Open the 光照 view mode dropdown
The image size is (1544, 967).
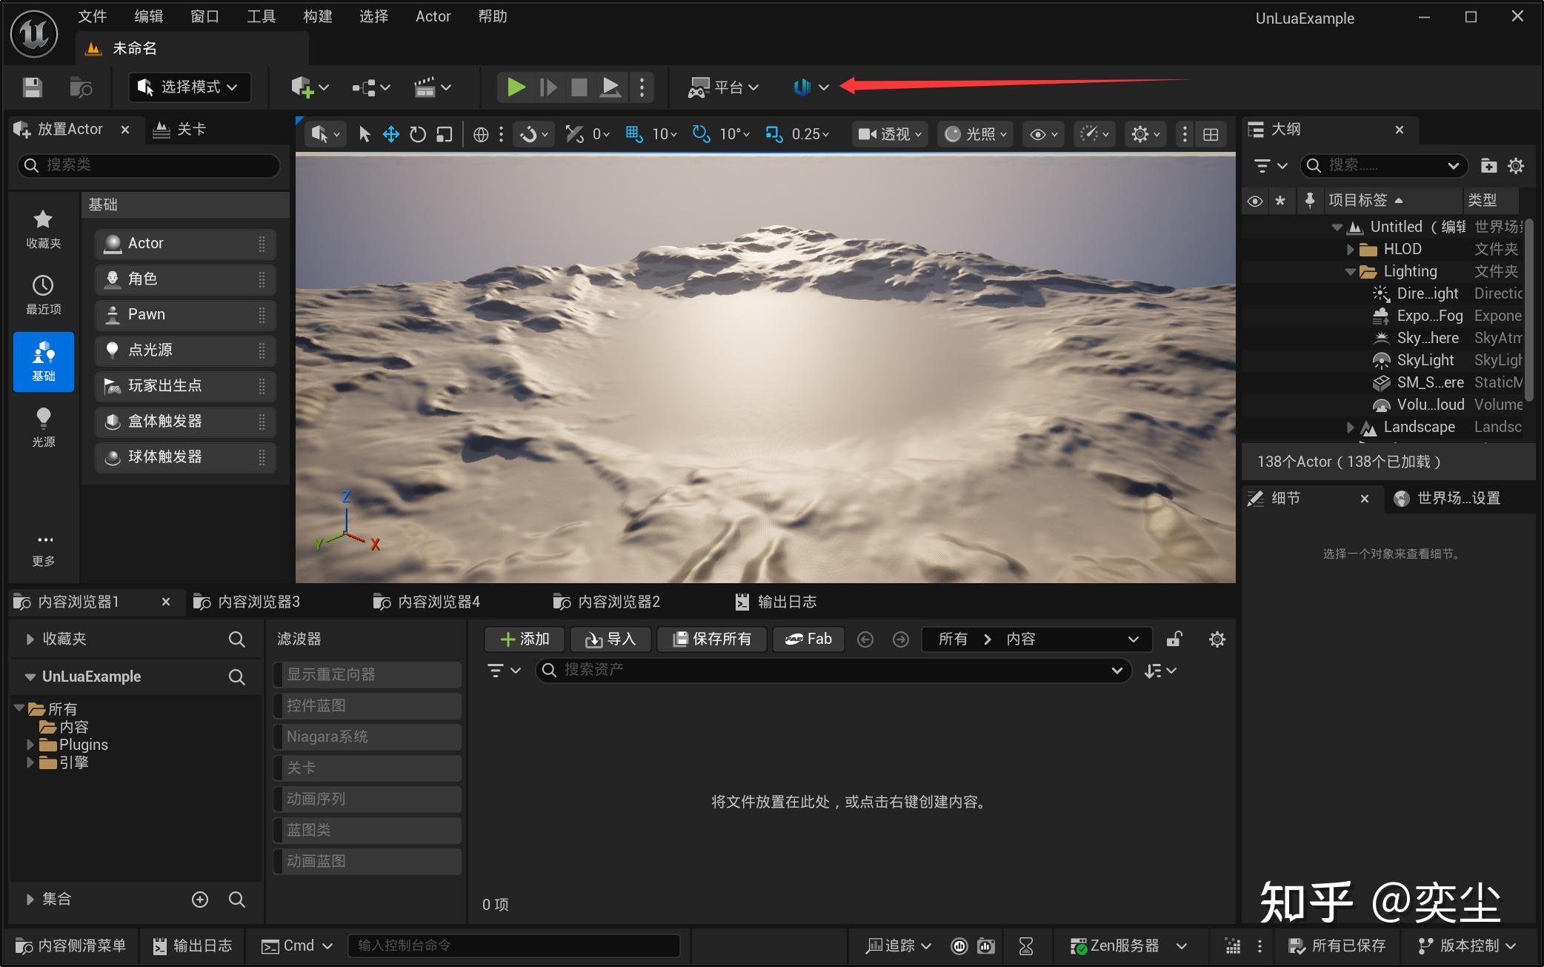(976, 134)
